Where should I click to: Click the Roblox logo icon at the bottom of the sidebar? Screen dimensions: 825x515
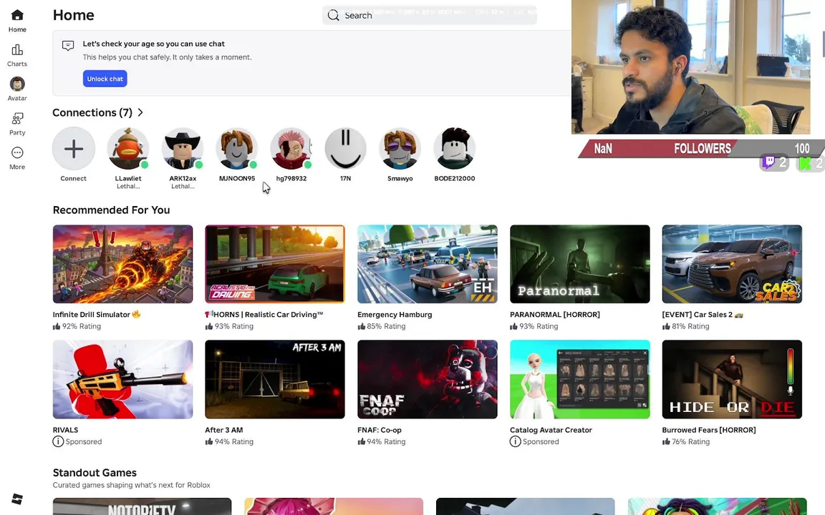pyautogui.click(x=17, y=499)
